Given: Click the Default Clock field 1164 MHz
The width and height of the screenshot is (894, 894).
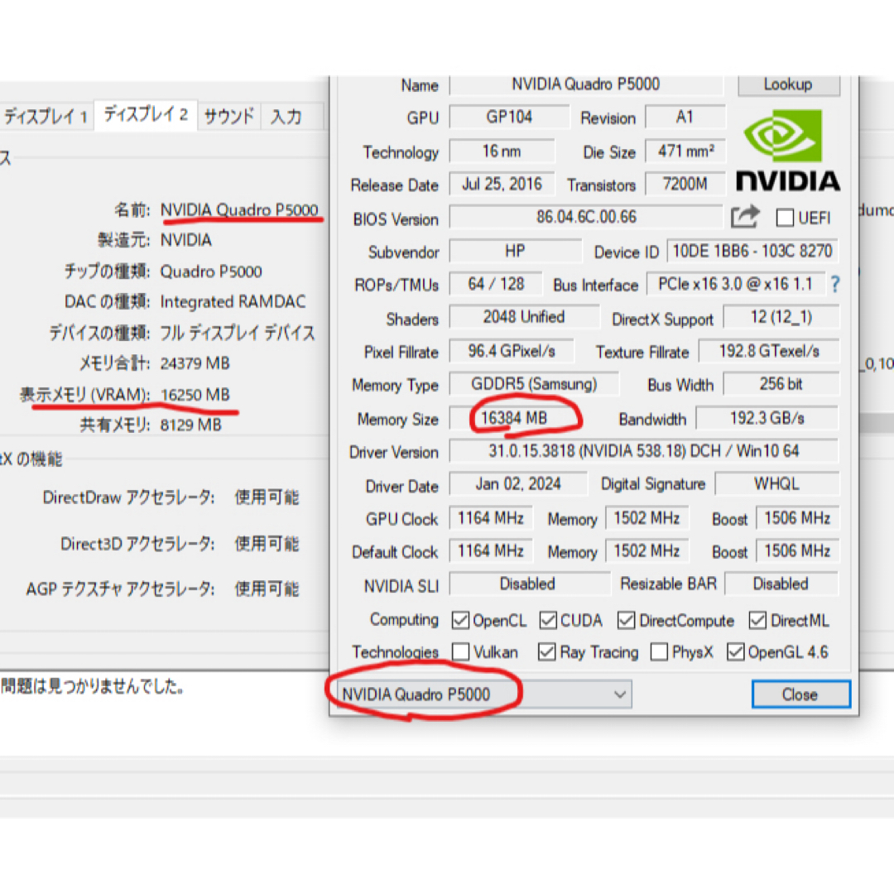Looking at the screenshot, I should coord(491,550).
